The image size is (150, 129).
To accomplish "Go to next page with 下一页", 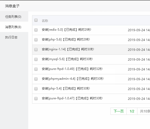I will 118,111.
